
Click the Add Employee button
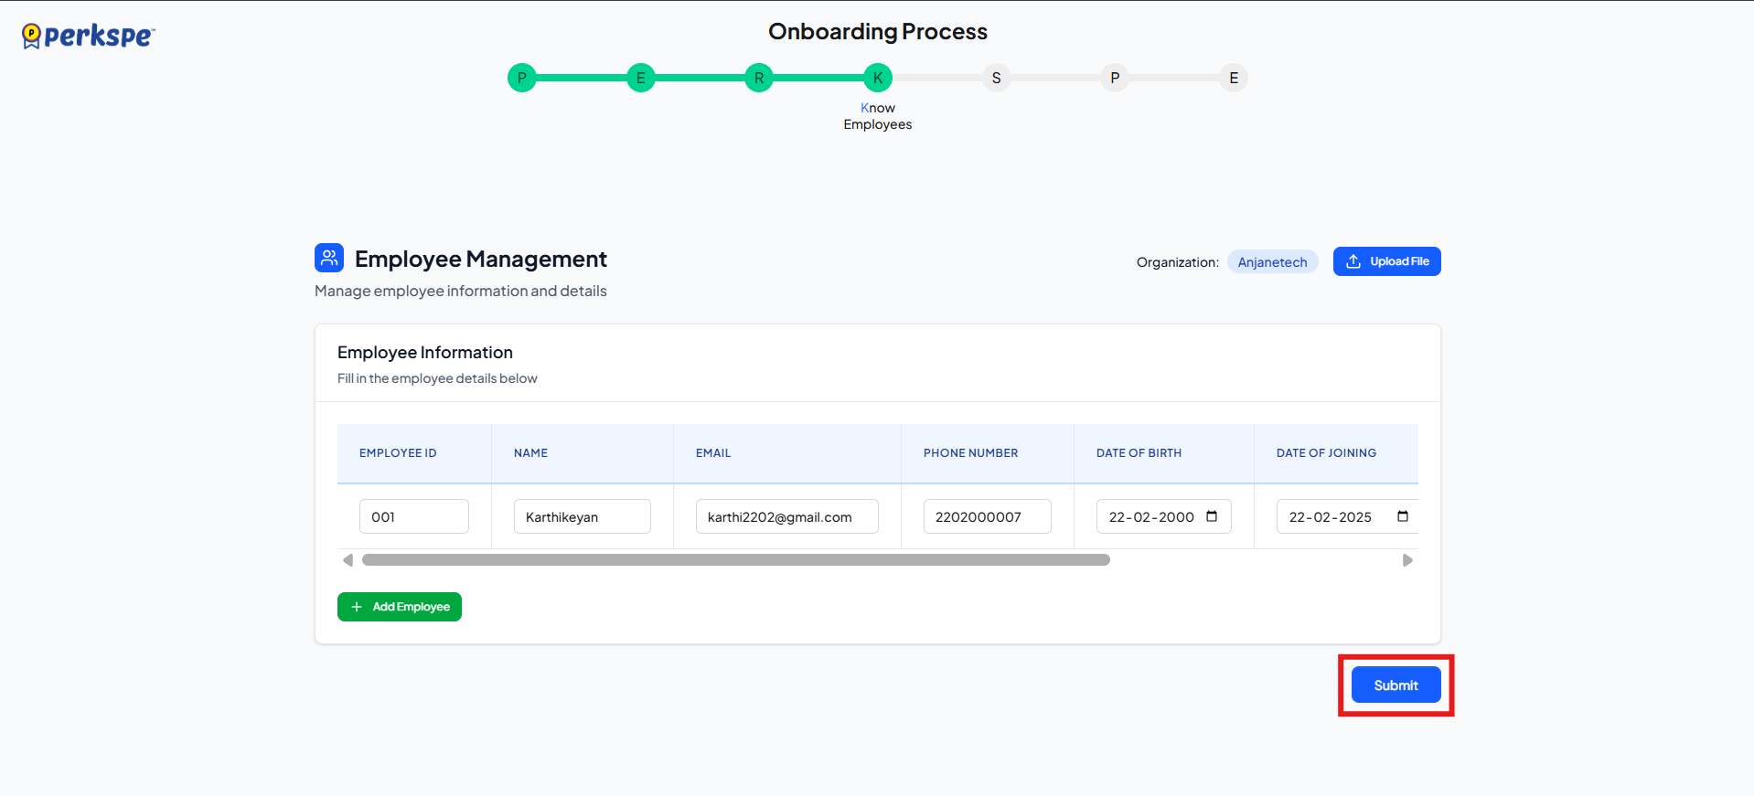[x=400, y=607]
